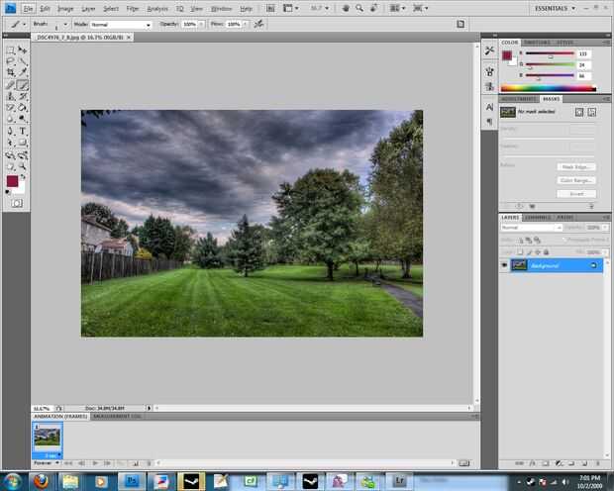The image size is (614, 491).
Task: Click the Rotate View tool in application bar
Action: pos(374,8)
